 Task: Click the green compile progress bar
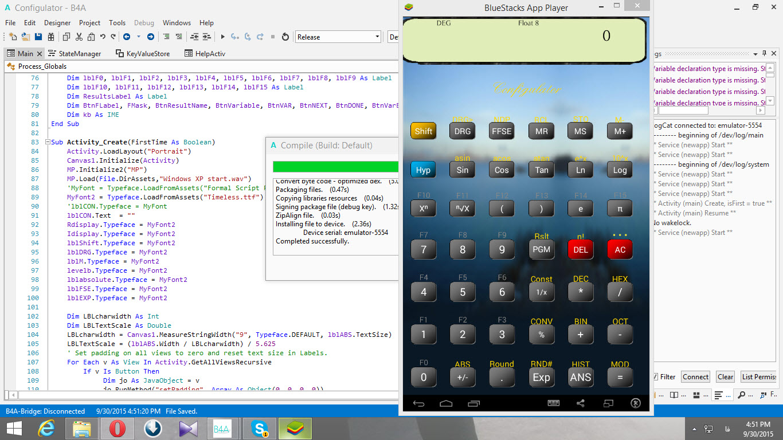[x=335, y=167]
